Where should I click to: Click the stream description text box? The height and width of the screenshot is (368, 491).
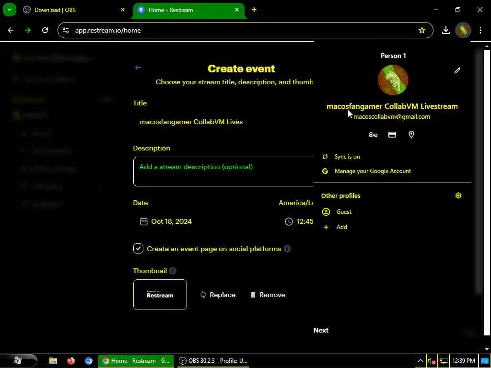click(x=223, y=172)
